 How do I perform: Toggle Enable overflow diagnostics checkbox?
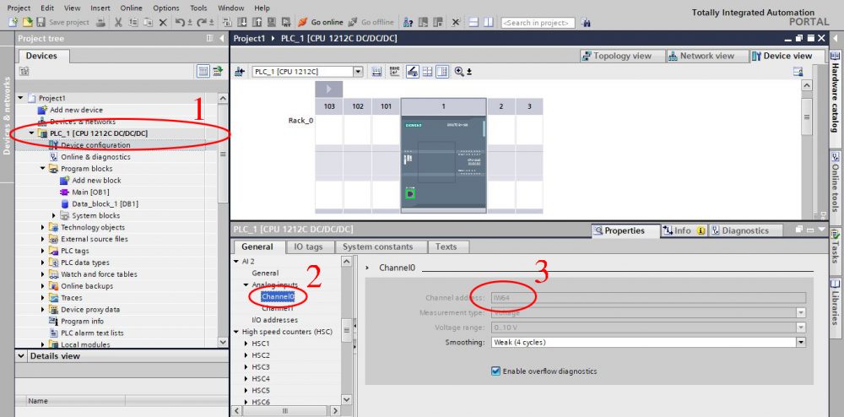pos(495,371)
